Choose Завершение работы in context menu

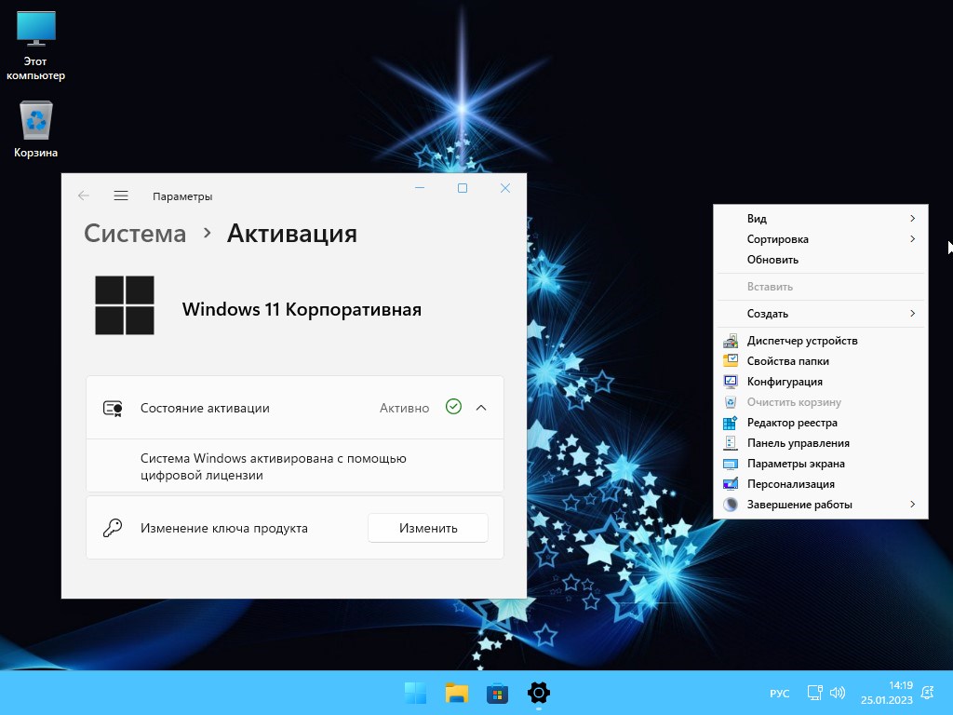click(x=821, y=505)
